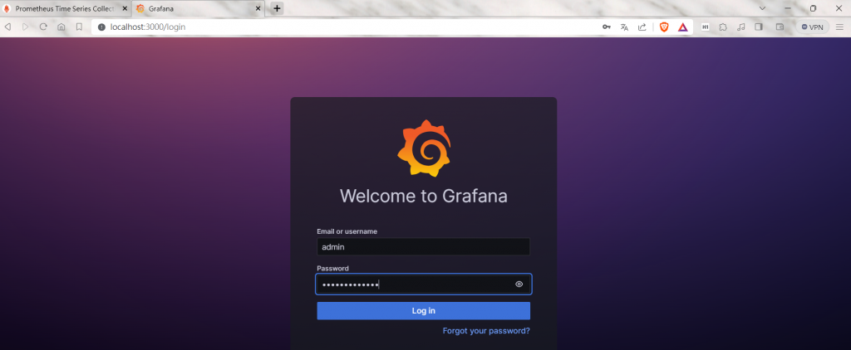Viewport: 851px width, 350px height.
Task: Toggle the browser sidebar panel icon
Action: 759,27
